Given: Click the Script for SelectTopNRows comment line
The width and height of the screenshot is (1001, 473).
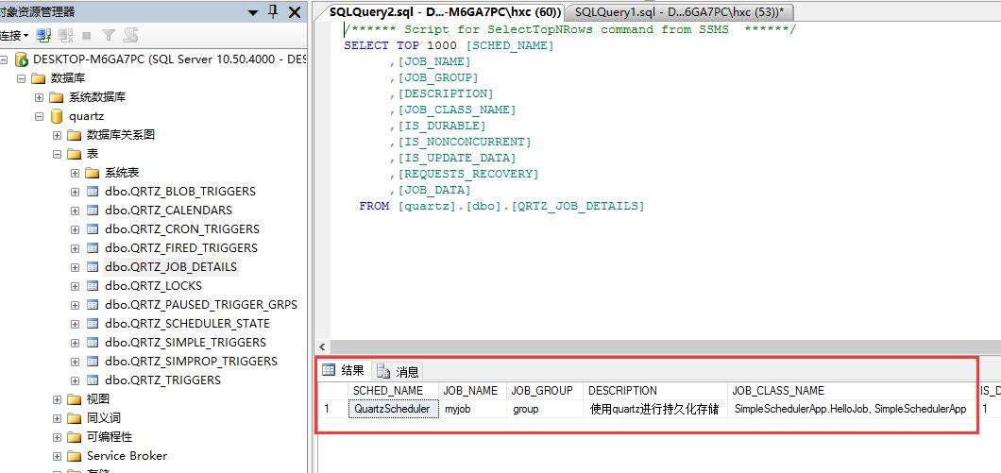Looking at the screenshot, I should tap(569, 29).
